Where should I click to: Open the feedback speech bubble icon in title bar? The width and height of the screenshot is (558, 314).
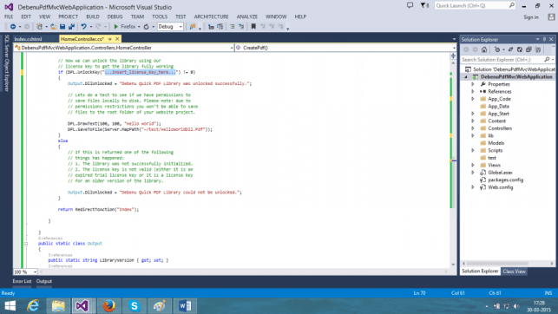coord(410,5)
